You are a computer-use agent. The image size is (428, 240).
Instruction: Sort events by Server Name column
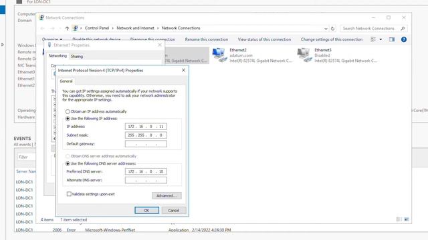(x=26, y=171)
